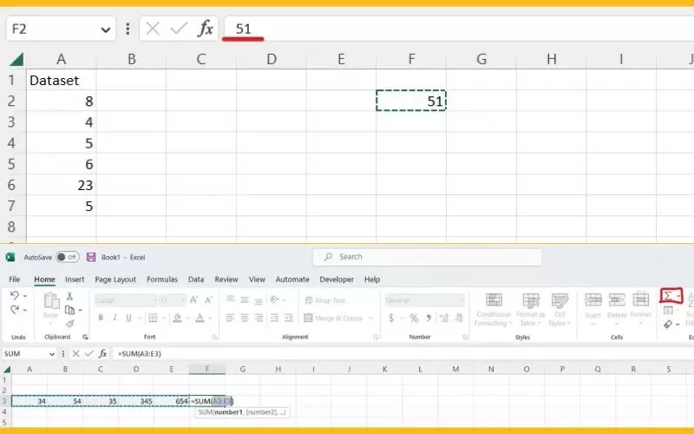This screenshot has width=694, height=434.
Task: Click the Align Right icon
Action: 259,318
